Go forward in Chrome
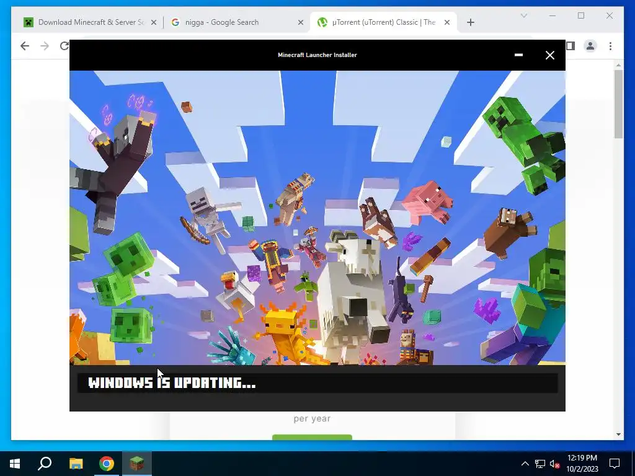This screenshot has height=476, width=635. point(45,46)
